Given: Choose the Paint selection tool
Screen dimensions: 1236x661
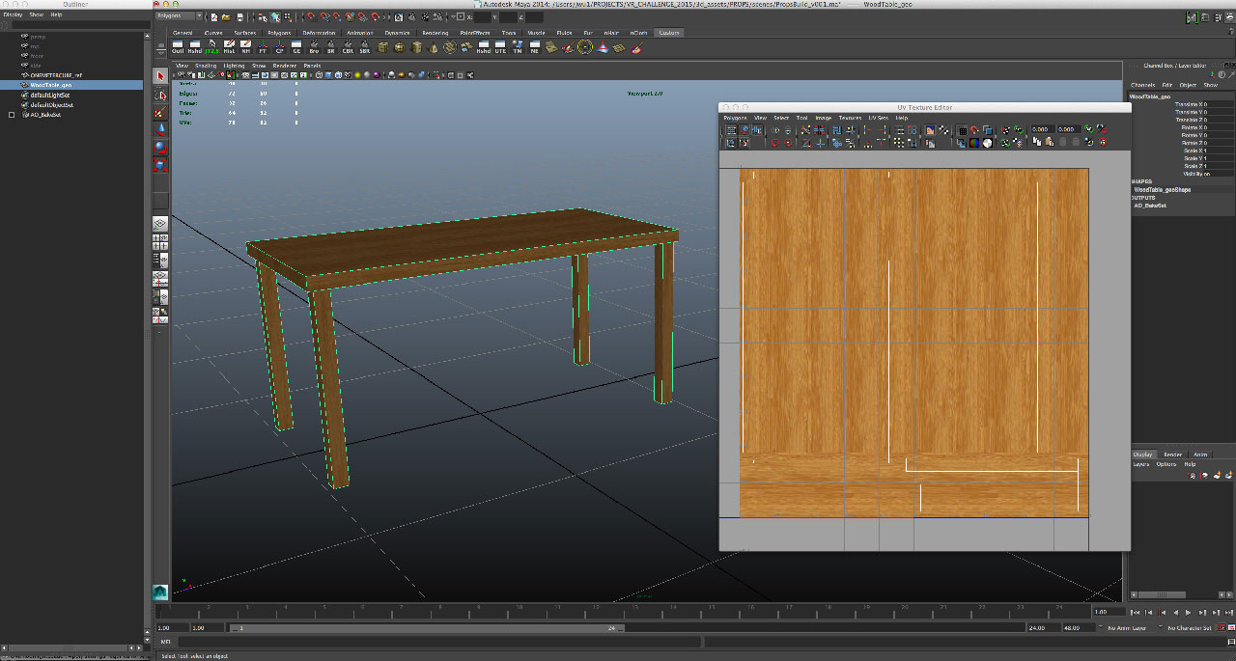Looking at the screenshot, I should tap(161, 112).
